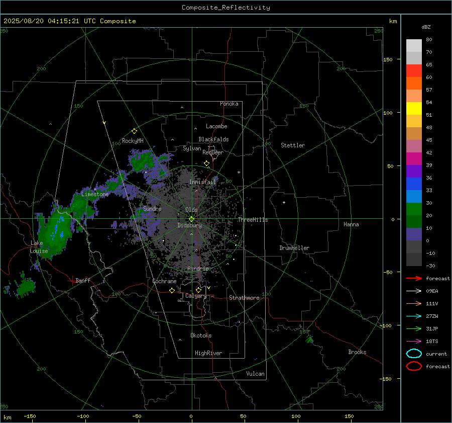Viewport: 452px width, 423px height.
Task: Click the Drumheller town label
Action: coord(294,248)
